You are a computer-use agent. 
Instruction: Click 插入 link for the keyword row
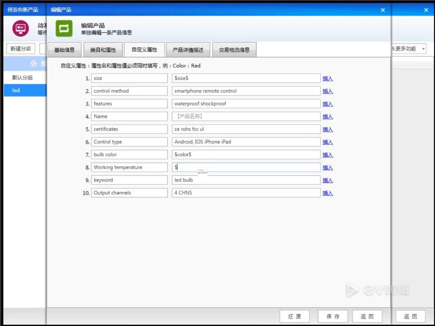coord(328,181)
